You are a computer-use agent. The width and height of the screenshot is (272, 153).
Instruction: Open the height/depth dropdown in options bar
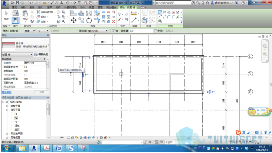pyautogui.click(x=29, y=31)
